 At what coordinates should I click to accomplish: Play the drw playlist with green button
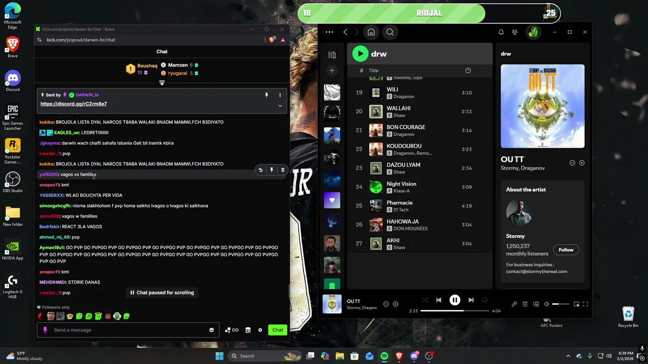tap(360, 54)
